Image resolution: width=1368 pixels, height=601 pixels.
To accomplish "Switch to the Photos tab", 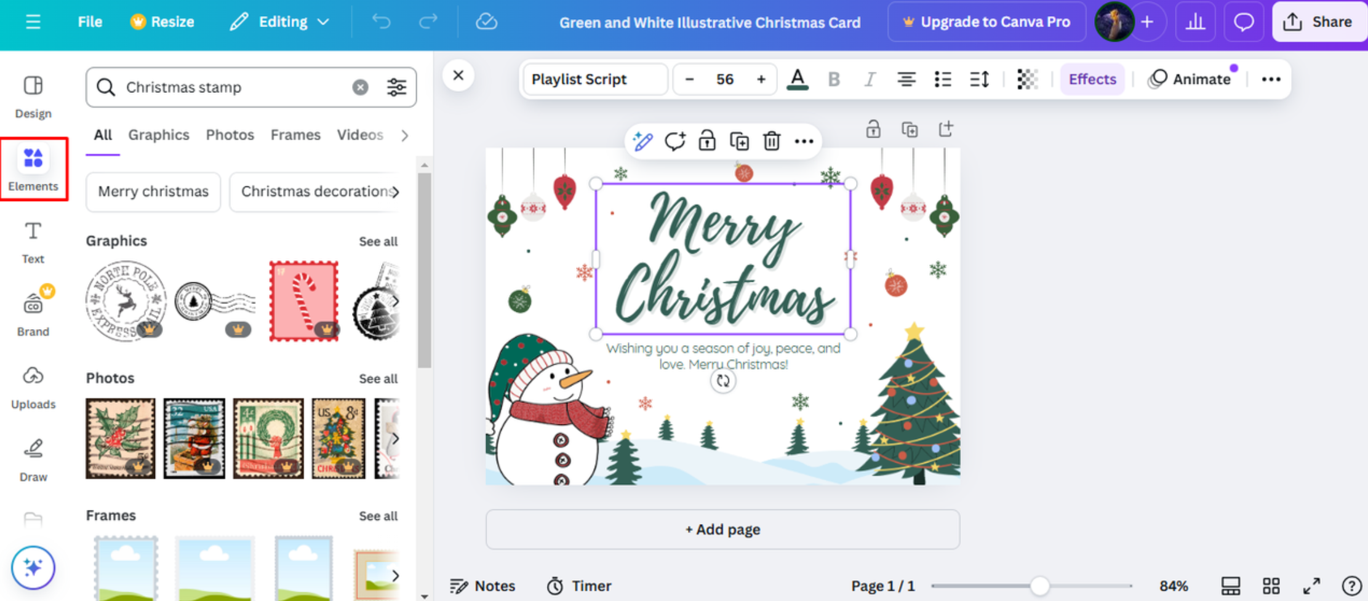I will 230,135.
